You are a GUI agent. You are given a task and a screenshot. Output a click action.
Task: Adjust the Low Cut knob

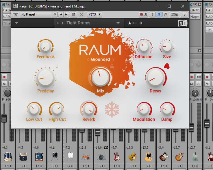point(34,109)
